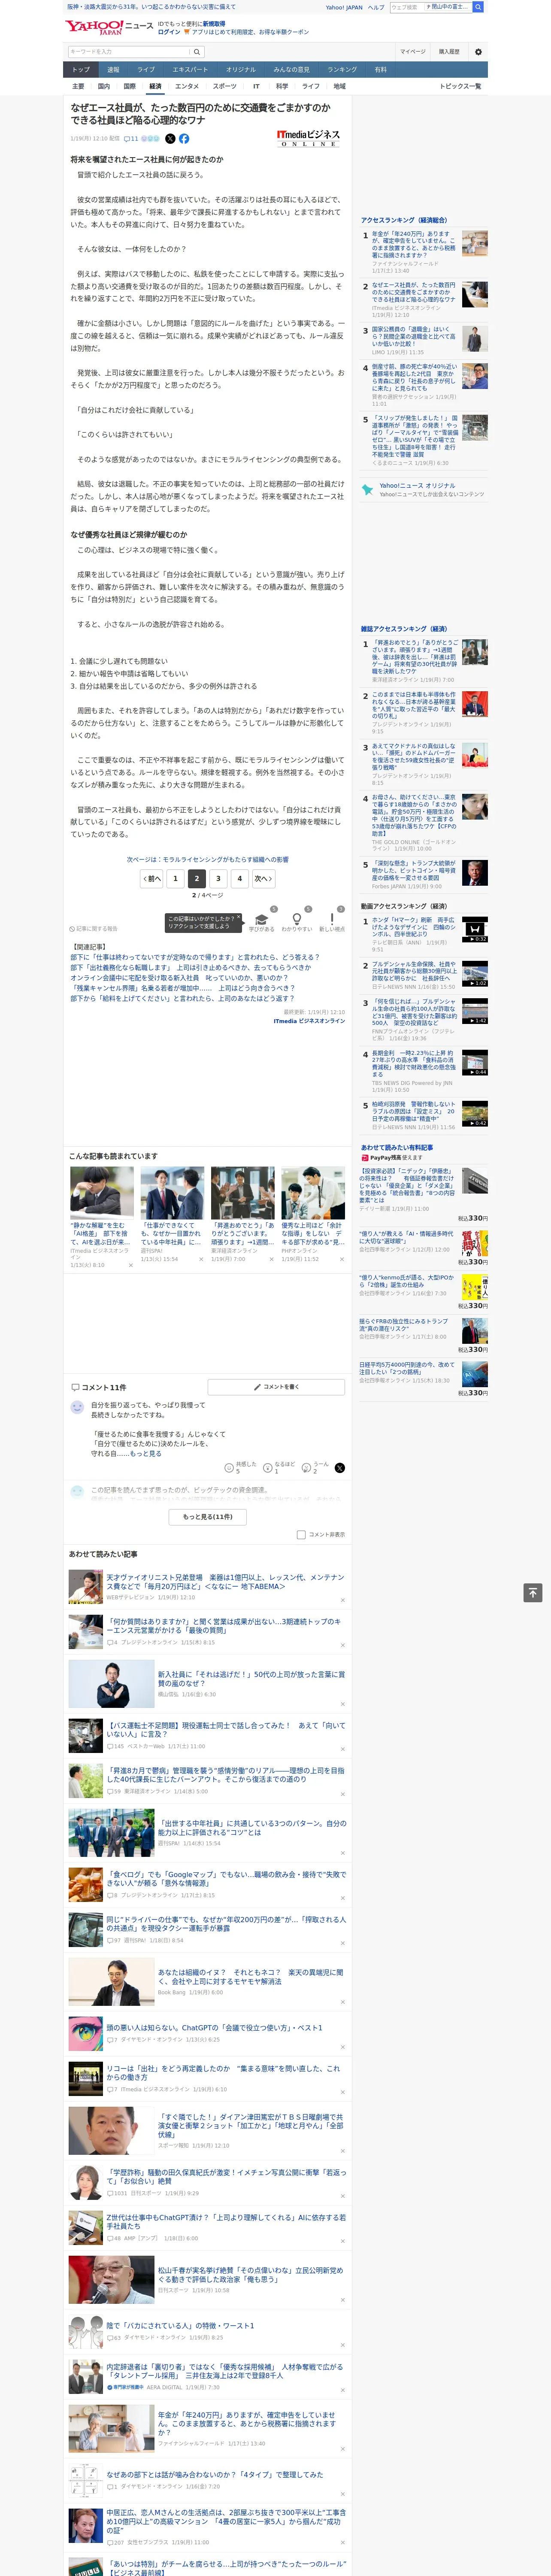The width and height of the screenshot is (551, 2576).
Task: Open the エキスパート navigation tab
Action: click(190, 70)
